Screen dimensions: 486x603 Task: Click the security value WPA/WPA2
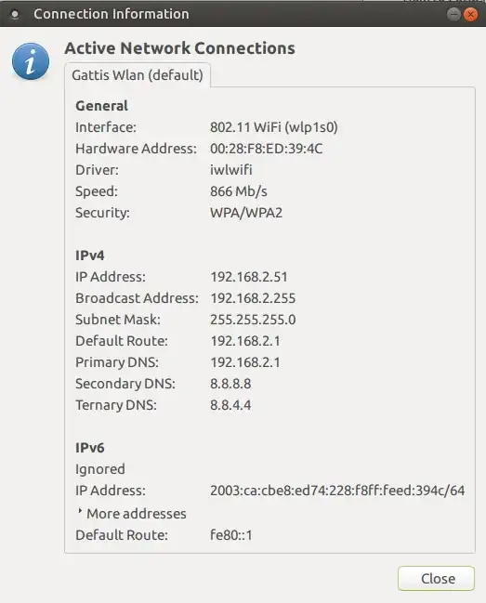coord(246,213)
